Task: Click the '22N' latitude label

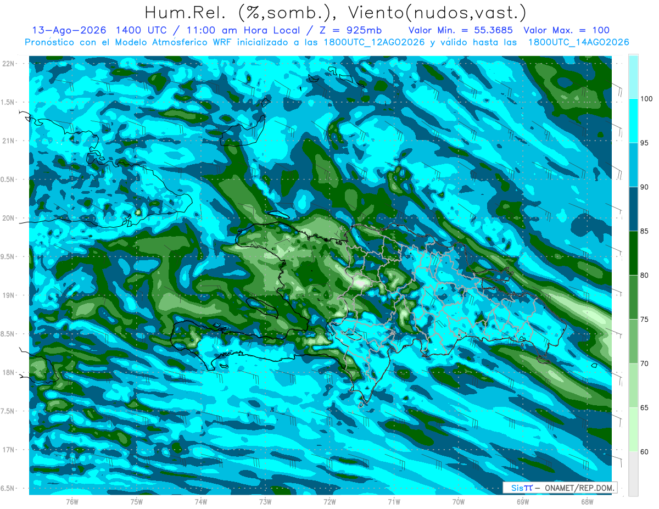Action: [x=9, y=64]
